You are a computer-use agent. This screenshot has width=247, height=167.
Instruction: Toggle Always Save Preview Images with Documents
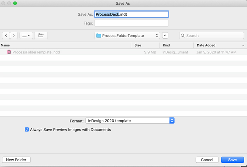27,129
